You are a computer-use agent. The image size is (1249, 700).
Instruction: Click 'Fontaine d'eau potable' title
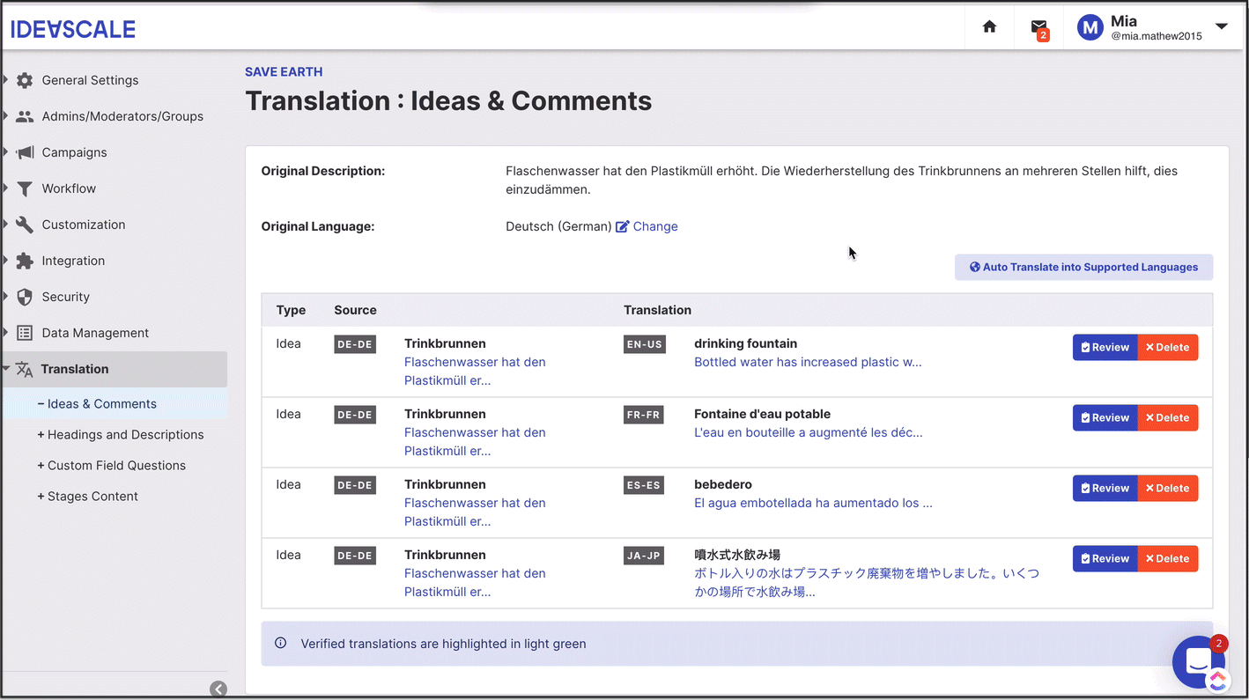(762, 414)
